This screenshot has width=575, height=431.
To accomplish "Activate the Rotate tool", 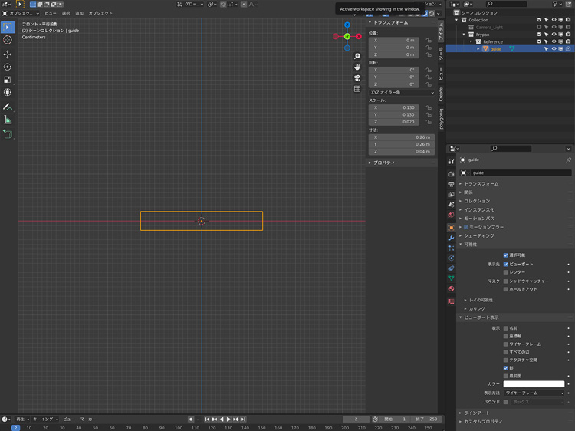I will pyautogui.click(x=8, y=67).
